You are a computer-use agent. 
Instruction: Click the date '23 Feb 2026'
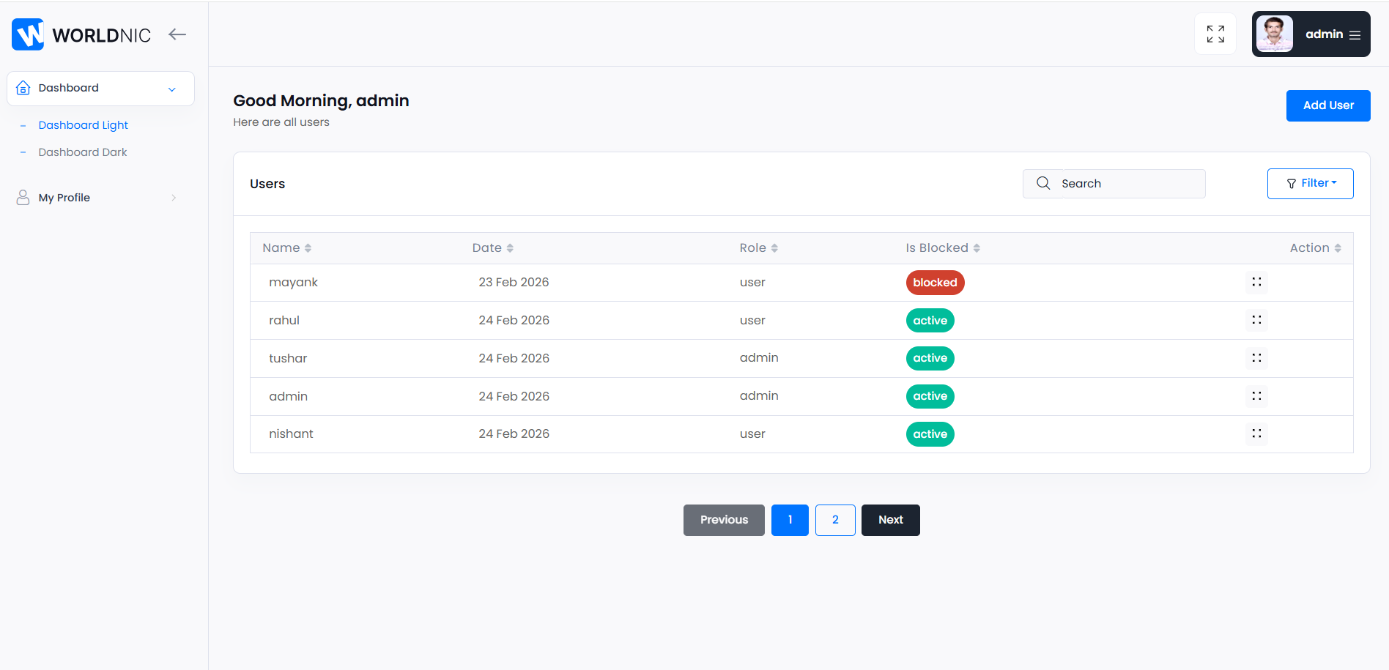514,282
